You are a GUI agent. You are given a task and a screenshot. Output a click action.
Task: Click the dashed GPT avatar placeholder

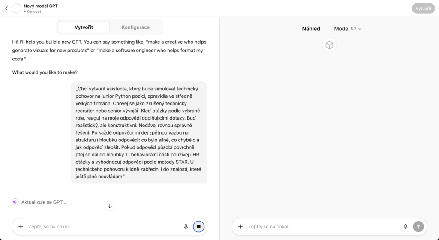click(17, 8)
